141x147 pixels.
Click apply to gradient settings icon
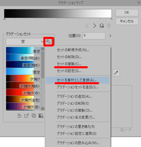click(x=27, y=116)
